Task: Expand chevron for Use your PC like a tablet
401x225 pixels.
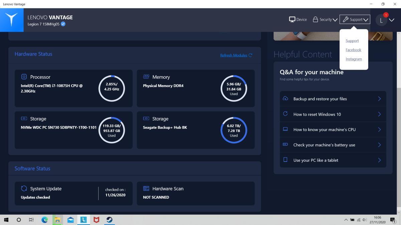Action: (379, 160)
